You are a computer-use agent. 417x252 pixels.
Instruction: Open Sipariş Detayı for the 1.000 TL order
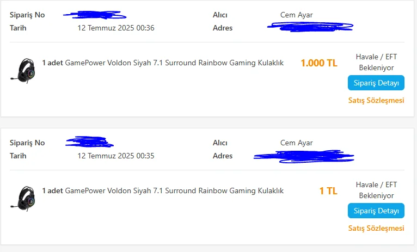(x=376, y=83)
